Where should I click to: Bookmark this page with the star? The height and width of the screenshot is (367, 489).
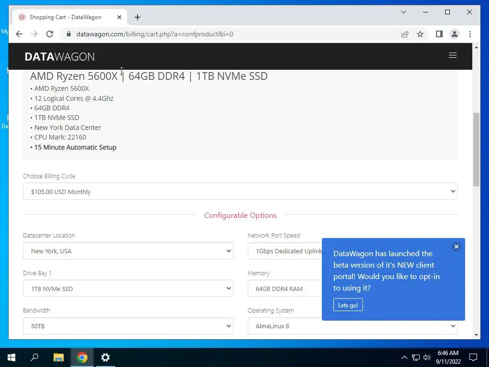coord(420,34)
